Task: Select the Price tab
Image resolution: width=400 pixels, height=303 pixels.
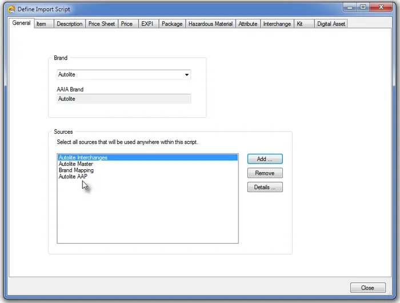Action: tap(127, 24)
